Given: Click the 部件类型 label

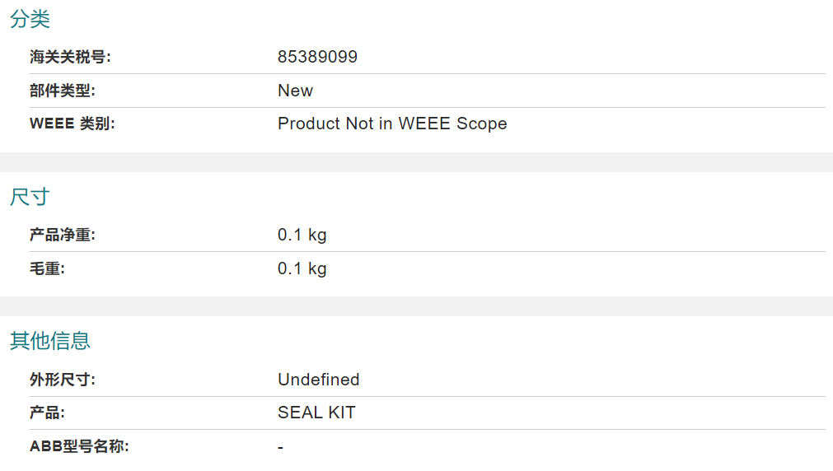Looking at the screenshot, I should [62, 91].
